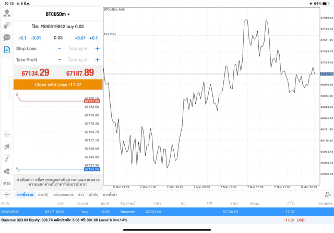The image size is (334, 233).
Task: Increase volume by 0.01
Action: tap(80, 38)
